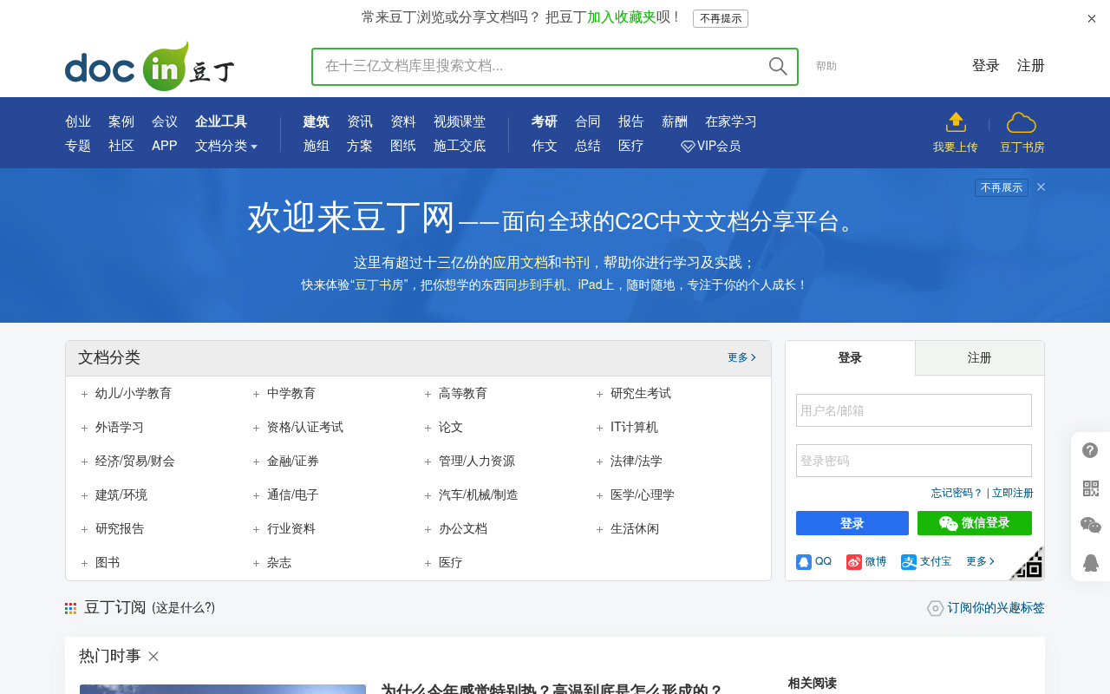Close the 热门时事 section
The height and width of the screenshot is (694, 1110).
tap(153, 657)
